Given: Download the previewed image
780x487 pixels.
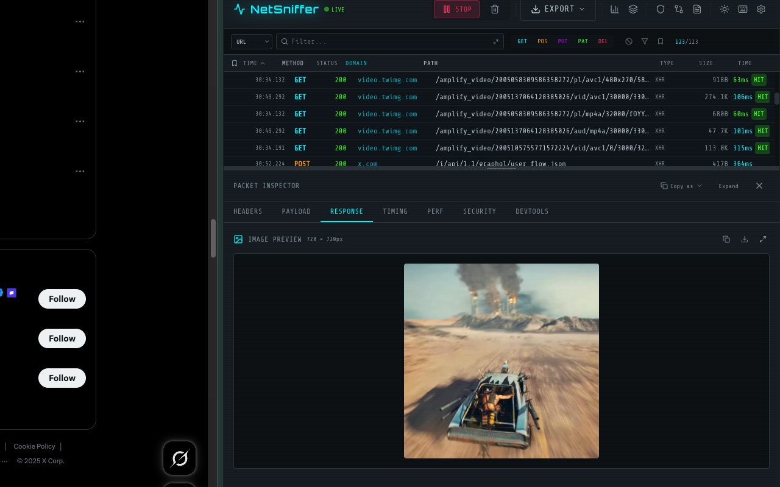Looking at the screenshot, I should (x=745, y=239).
